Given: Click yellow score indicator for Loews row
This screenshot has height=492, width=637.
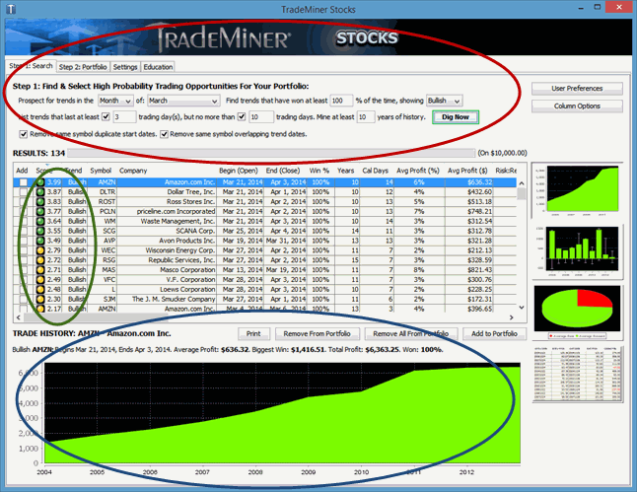Looking at the screenshot, I should [x=40, y=290].
